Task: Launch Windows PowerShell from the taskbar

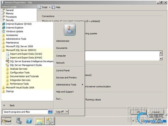Action: [29, 121]
